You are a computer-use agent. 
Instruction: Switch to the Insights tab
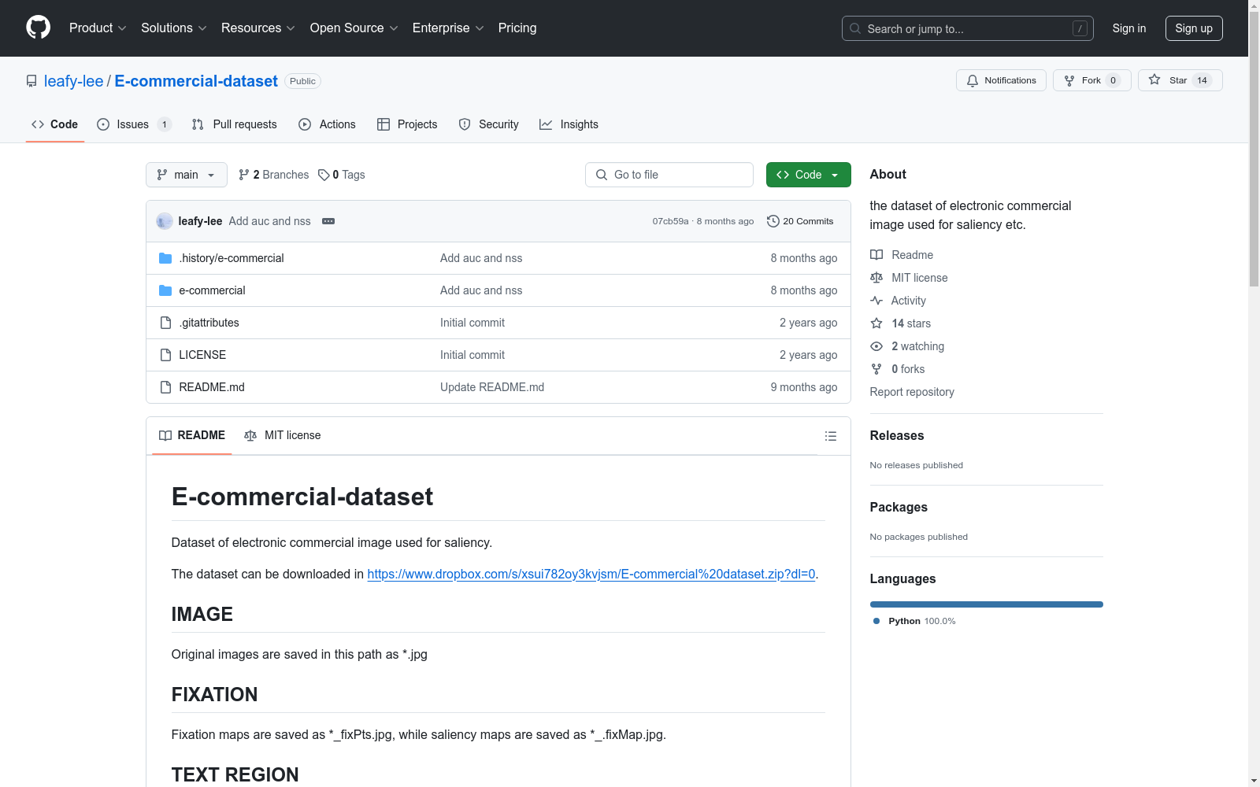coord(569,124)
